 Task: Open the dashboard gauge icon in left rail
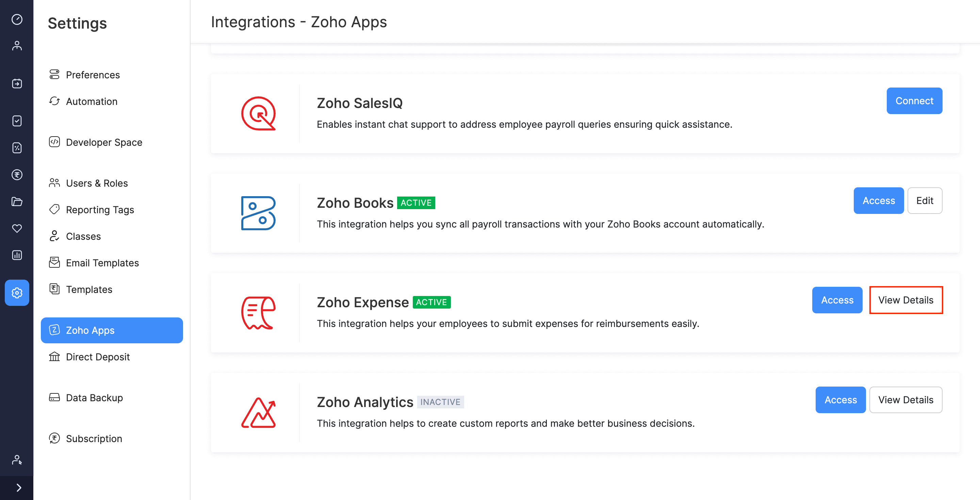17,19
